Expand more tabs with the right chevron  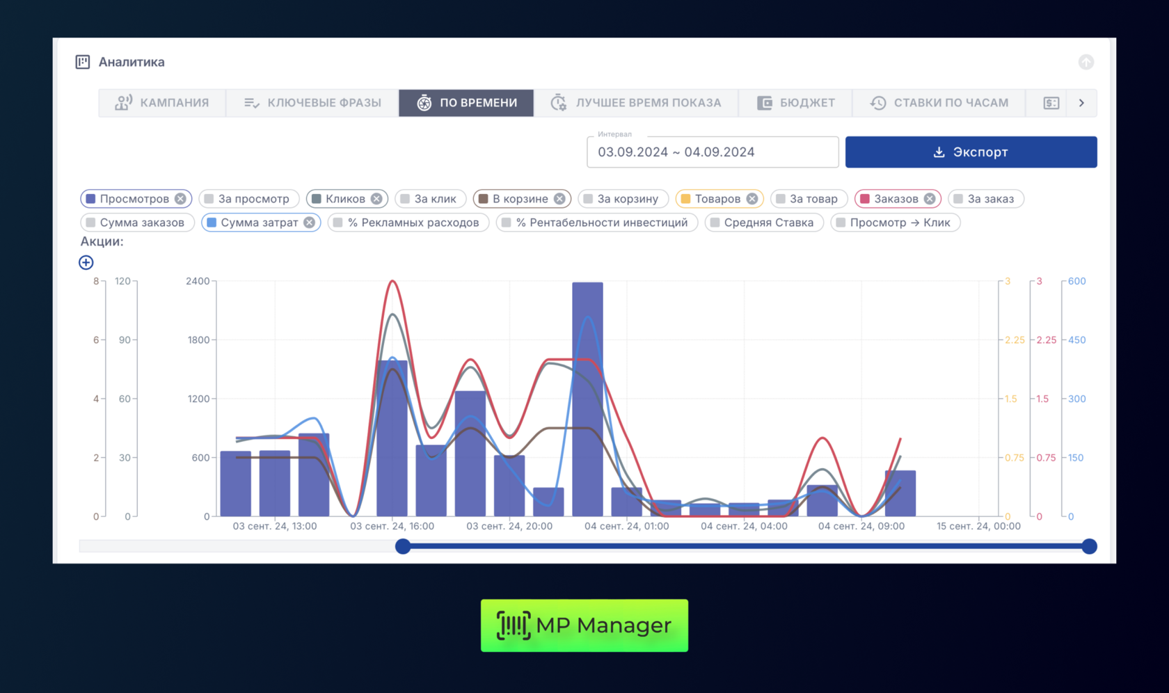point(1081,103)
